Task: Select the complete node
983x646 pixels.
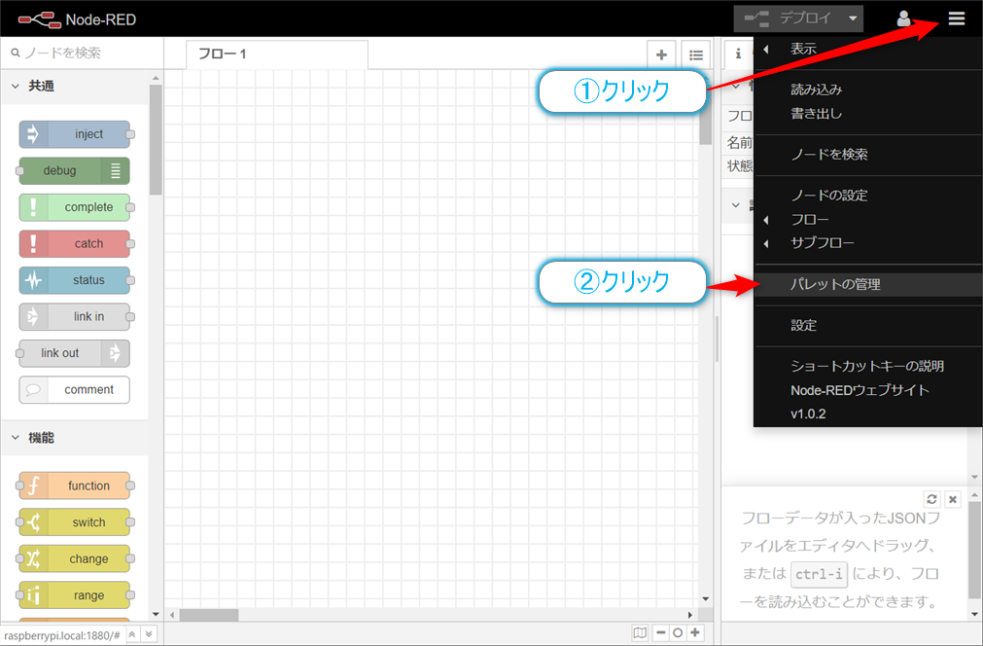Action: click(x=75, y=207)
